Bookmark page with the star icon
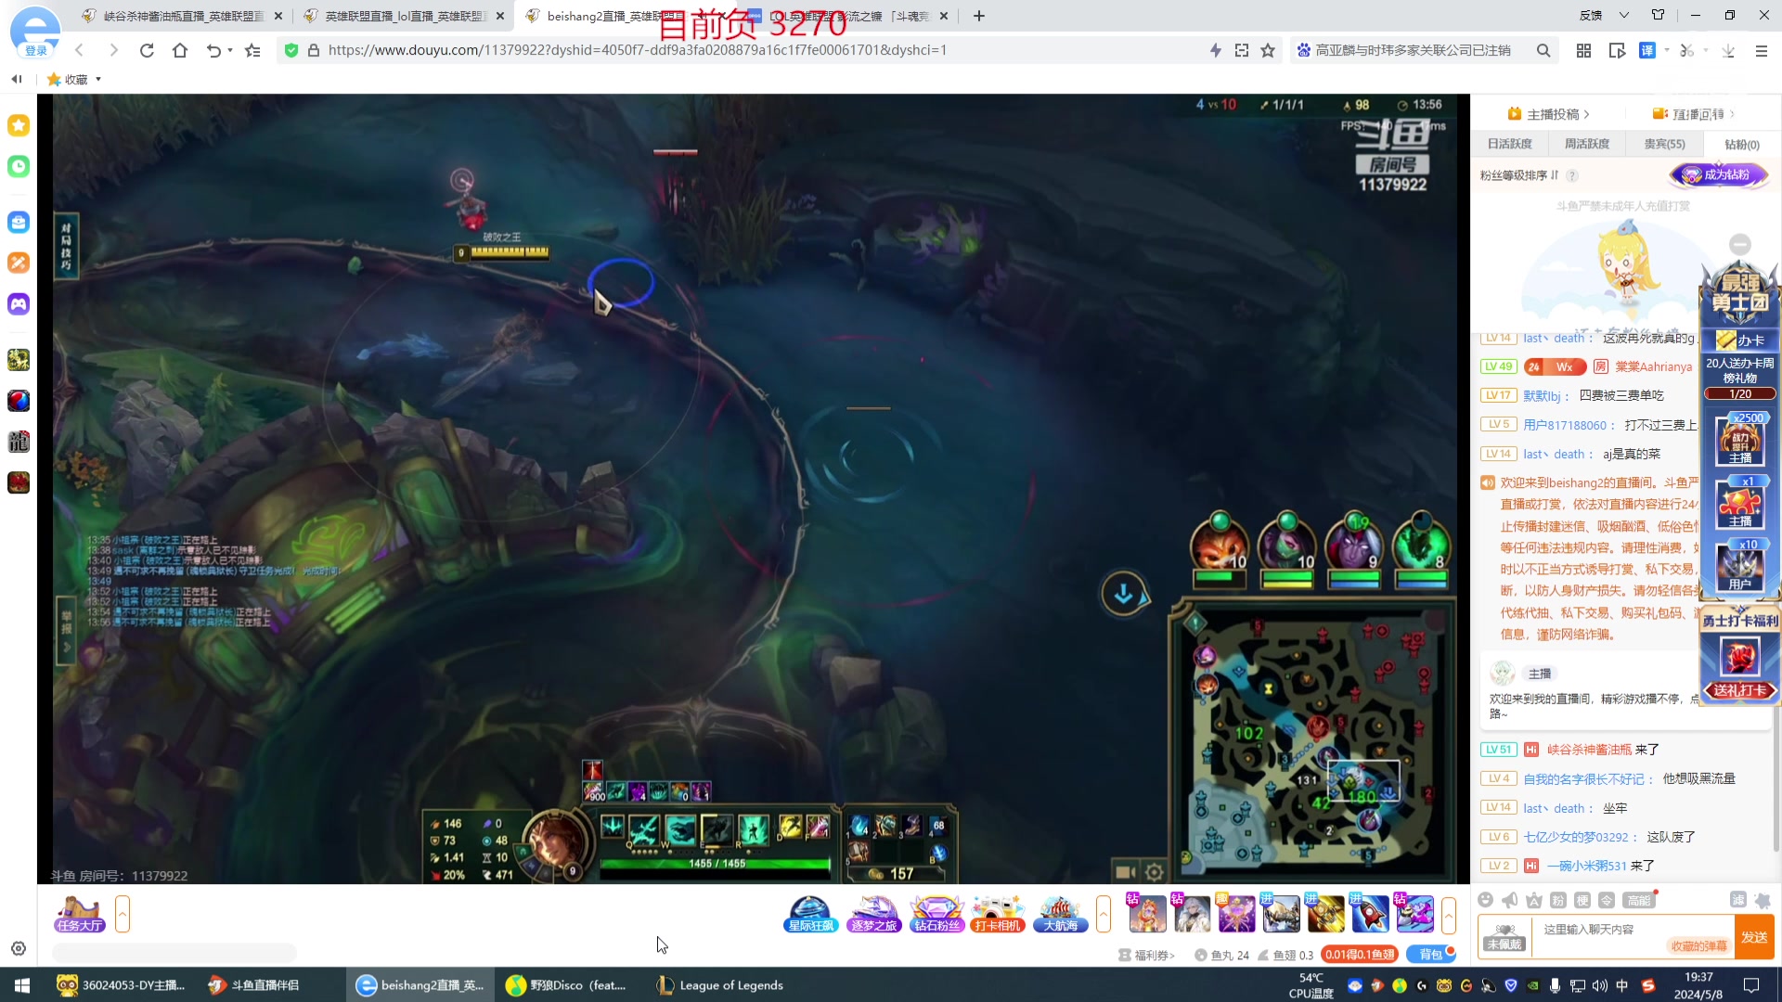The width and height of the screenshot is (1782, 1002). [x=1268, y=50]
